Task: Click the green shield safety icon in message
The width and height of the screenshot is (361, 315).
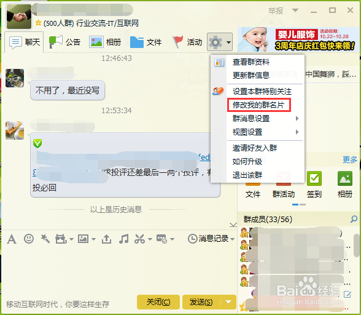Action: coord(37,143)
